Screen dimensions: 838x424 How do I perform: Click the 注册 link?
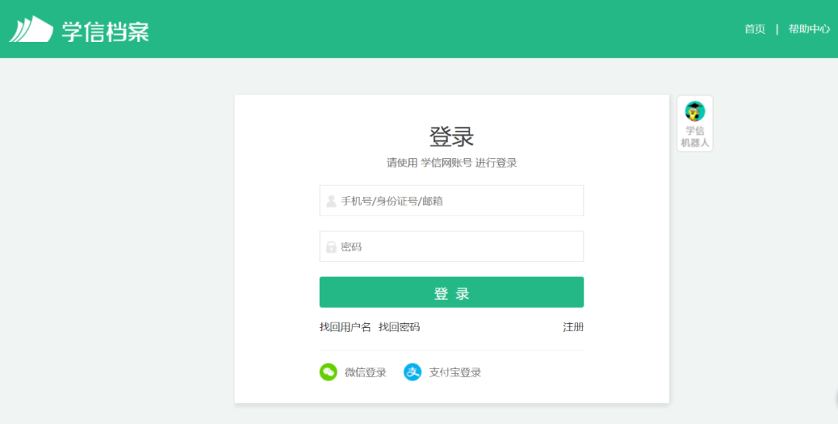(x=573, y=327)
